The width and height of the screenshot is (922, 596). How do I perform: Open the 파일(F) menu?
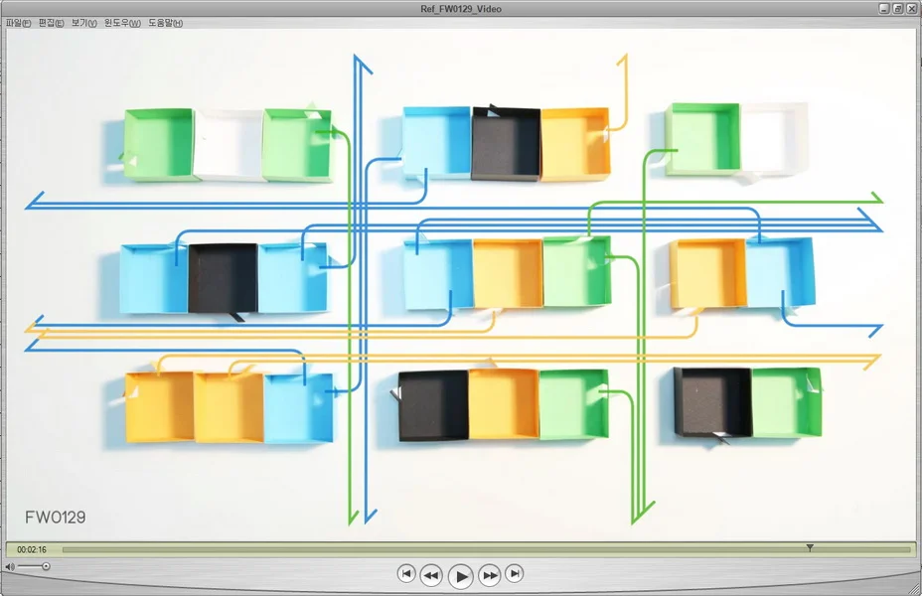[x=18, y=23]
